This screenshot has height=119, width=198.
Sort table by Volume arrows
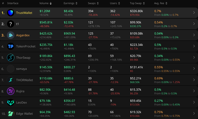pyautogui.click(x=51, y=3)
